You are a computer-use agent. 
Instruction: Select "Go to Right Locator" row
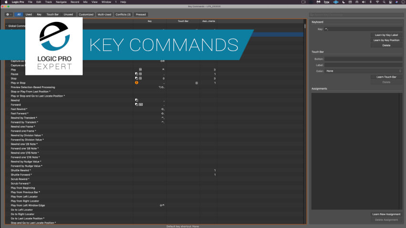point(154,214)
